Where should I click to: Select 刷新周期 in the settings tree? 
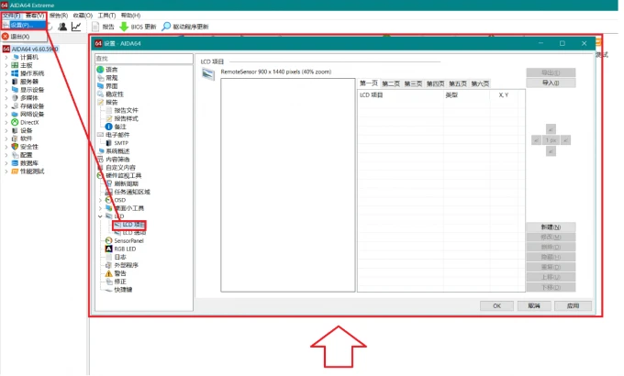(126, 183)
